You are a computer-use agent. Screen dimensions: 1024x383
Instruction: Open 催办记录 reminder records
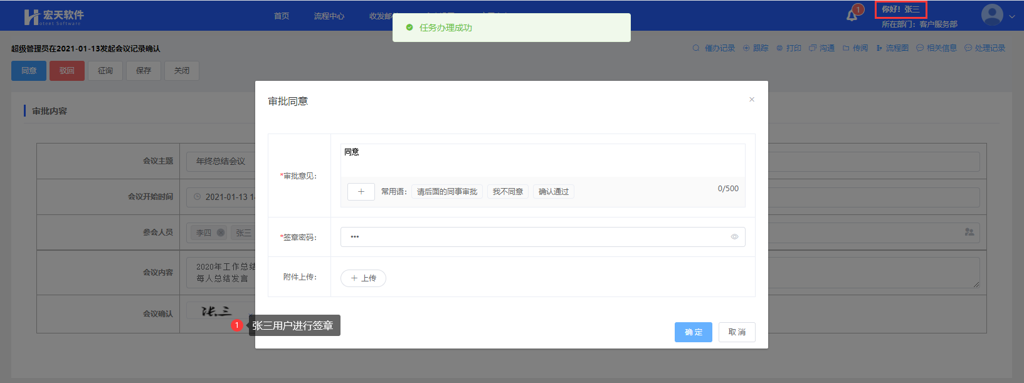[714, 48]
